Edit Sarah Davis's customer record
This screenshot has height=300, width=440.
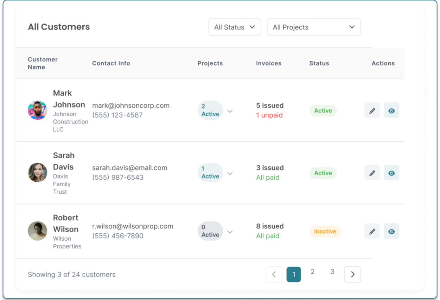pyautogui.click(x=372, y=173)
